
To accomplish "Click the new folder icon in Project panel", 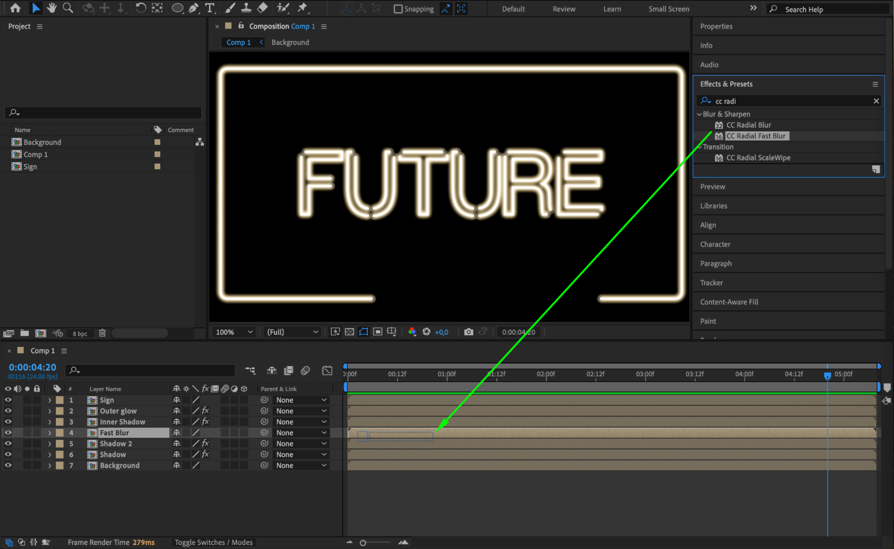I will [25, 333].
